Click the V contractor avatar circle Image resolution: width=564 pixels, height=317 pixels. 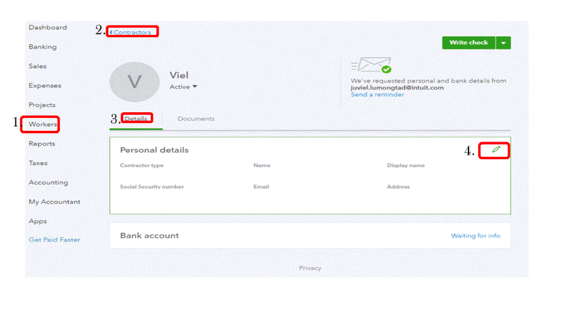coord(134,82)
